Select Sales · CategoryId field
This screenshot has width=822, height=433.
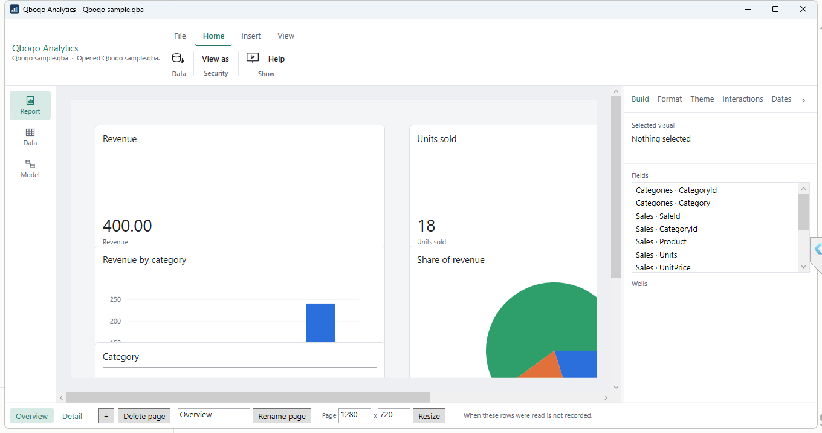(x=715, y=229)
